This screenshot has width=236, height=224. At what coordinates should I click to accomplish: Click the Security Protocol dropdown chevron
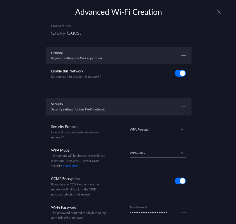tap(182, 129)
